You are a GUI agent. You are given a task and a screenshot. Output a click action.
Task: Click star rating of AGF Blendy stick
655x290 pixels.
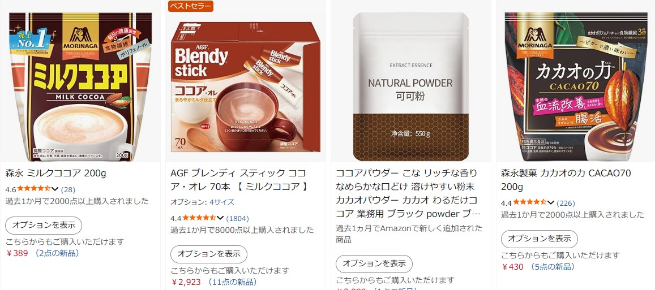tap(199, 218)
